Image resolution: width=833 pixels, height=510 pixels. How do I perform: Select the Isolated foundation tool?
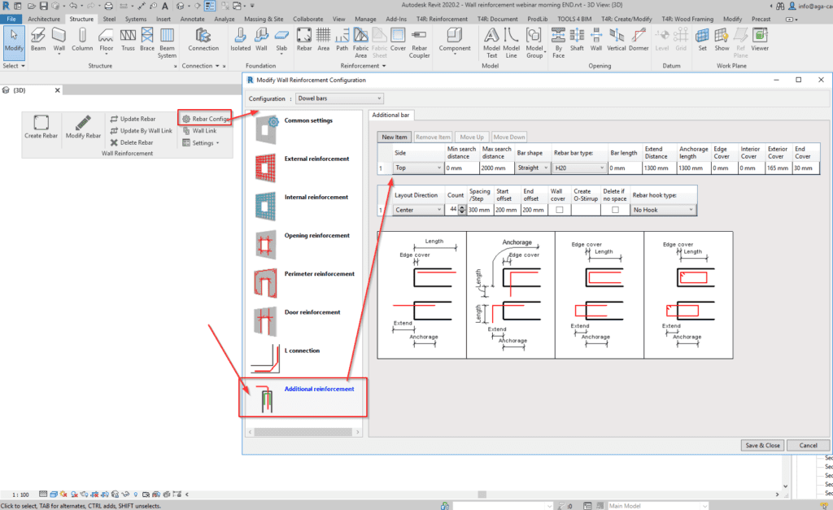pyautogui.click(x=240, y=40)
